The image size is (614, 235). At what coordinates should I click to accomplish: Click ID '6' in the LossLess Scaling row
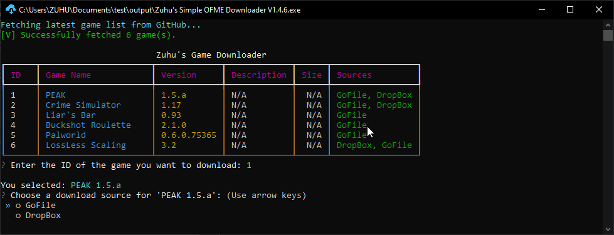[13, 145]
